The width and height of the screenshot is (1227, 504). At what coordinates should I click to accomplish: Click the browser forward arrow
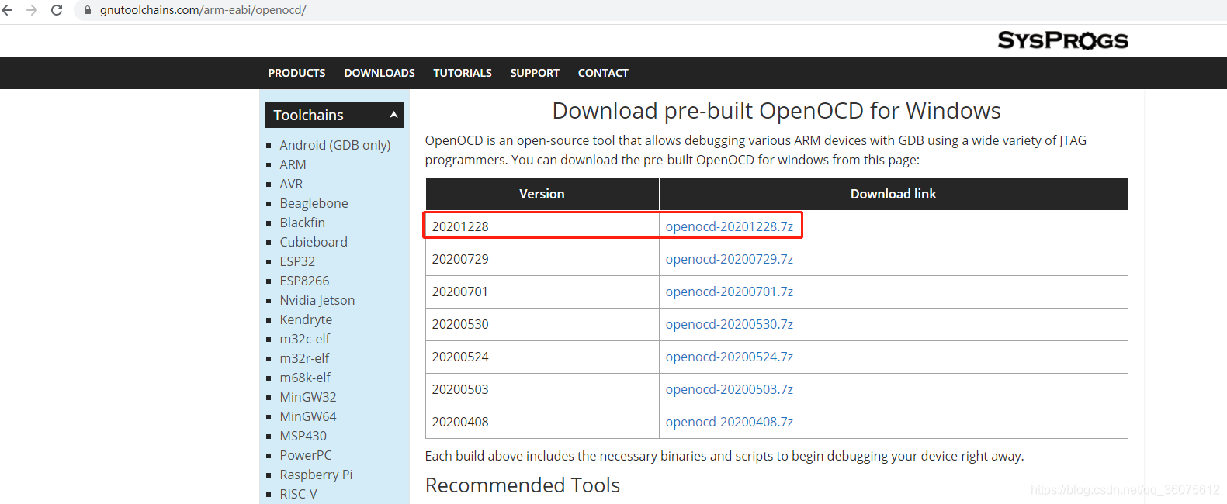[32, 10]
